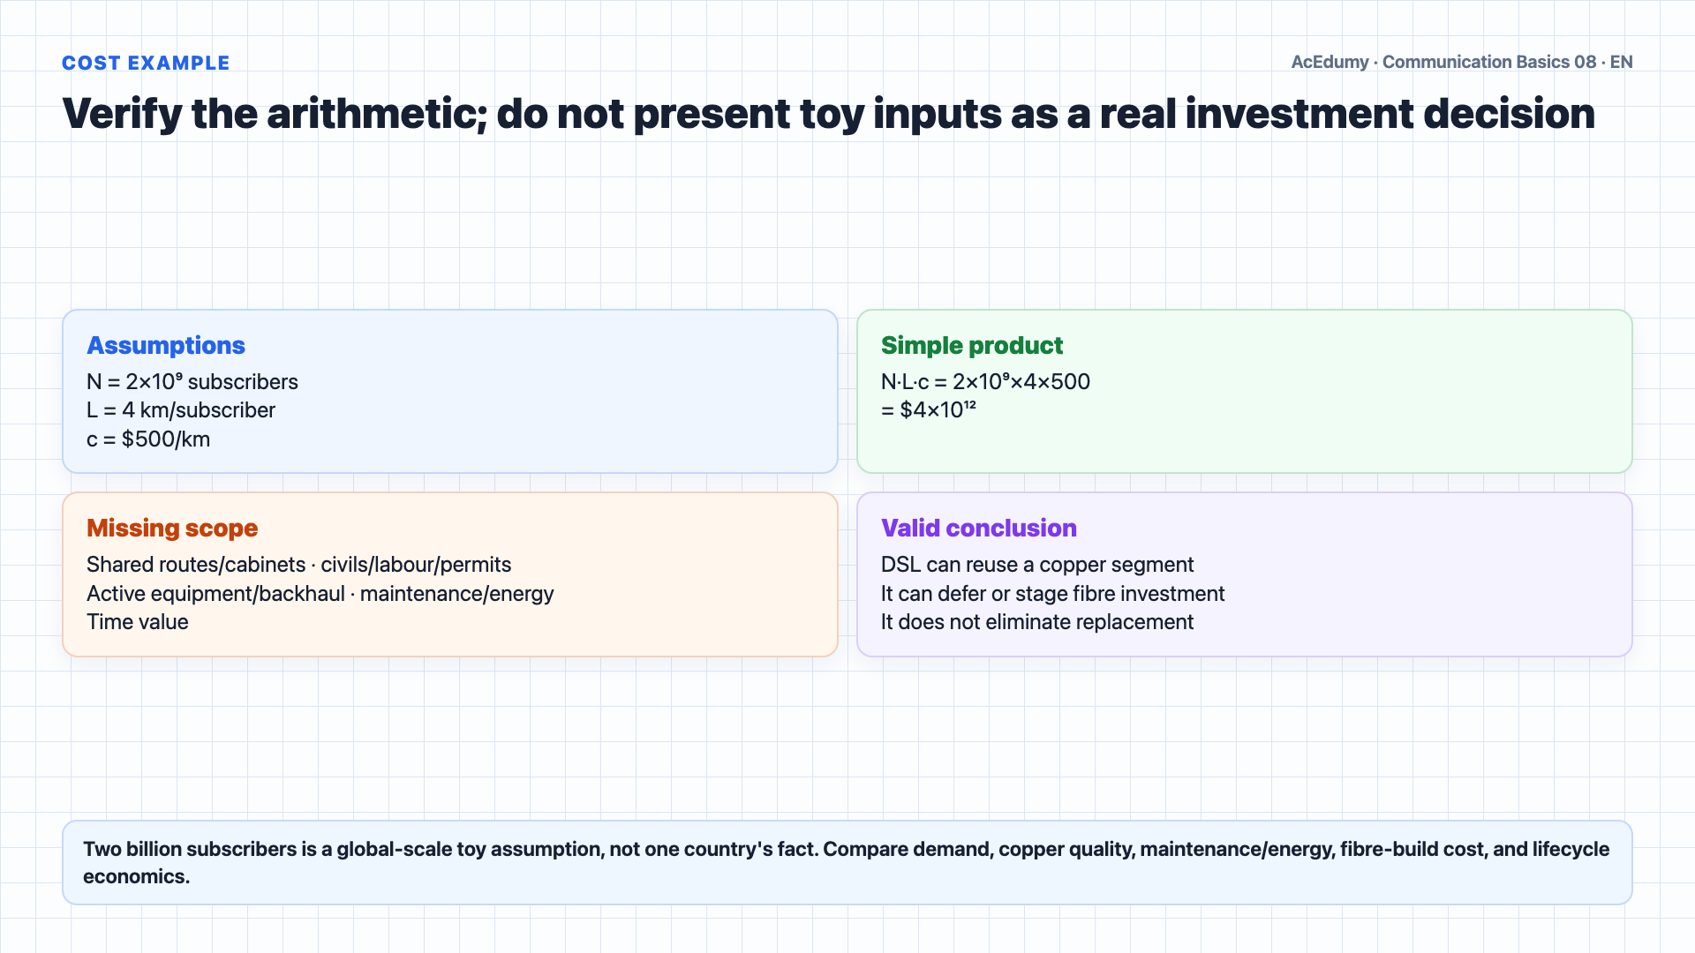Image resolution: width=1695 pixels, height=953 pixels.
Task: Select the slide title about verifying arithmetic
Action: pyautogui.click(x=828, y=114)
